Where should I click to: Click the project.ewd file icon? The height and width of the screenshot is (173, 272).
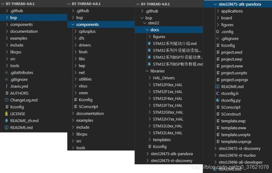(218, 52)
